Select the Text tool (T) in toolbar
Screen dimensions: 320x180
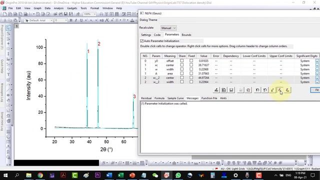coord(8,74)
